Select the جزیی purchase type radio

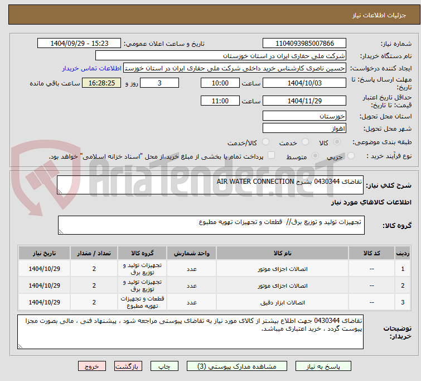(351, 156)
